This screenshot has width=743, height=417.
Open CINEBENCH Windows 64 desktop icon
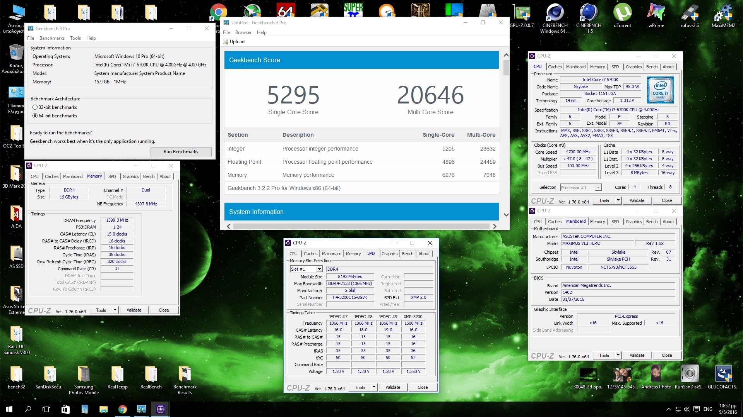(555, 19)
